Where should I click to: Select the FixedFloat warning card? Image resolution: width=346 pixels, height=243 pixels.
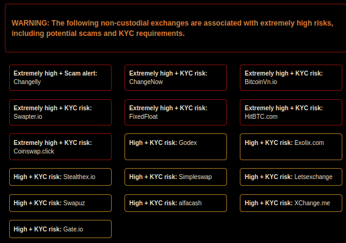point(176,112)
